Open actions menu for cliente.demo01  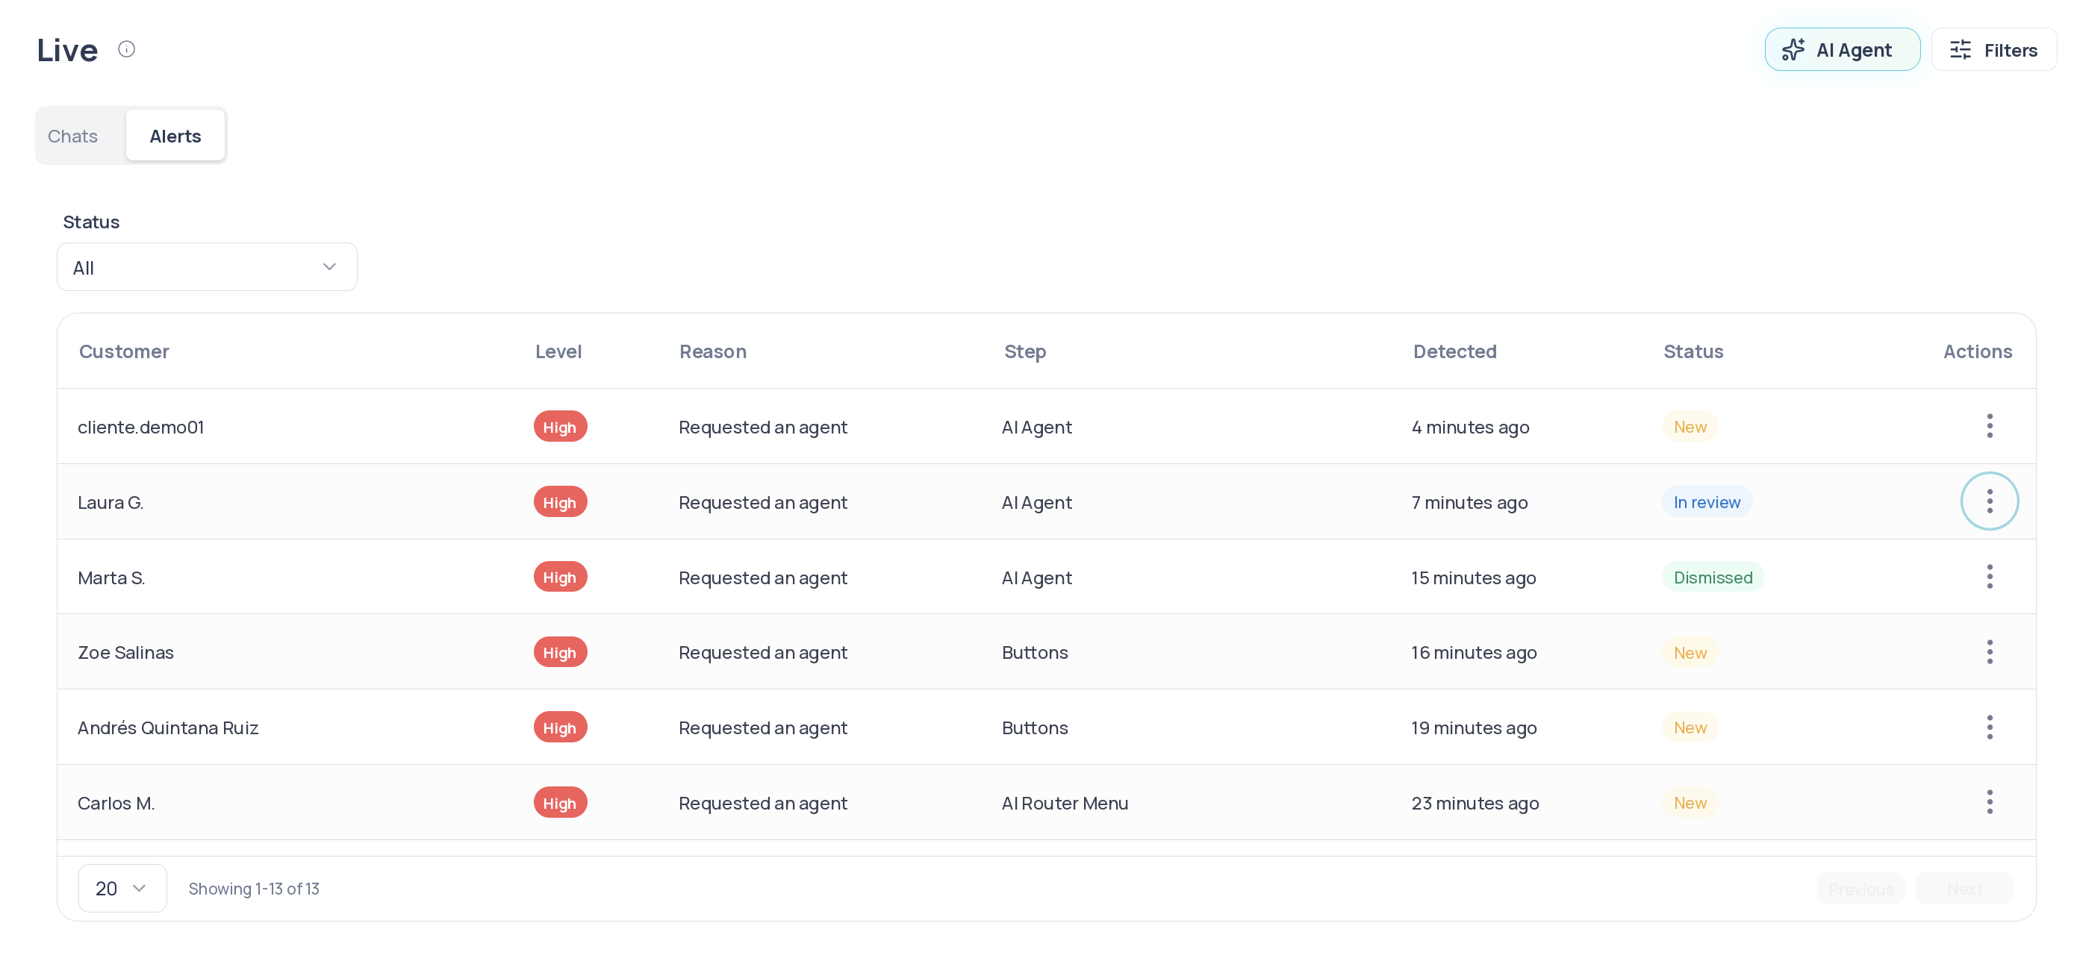coord(1989,426)
